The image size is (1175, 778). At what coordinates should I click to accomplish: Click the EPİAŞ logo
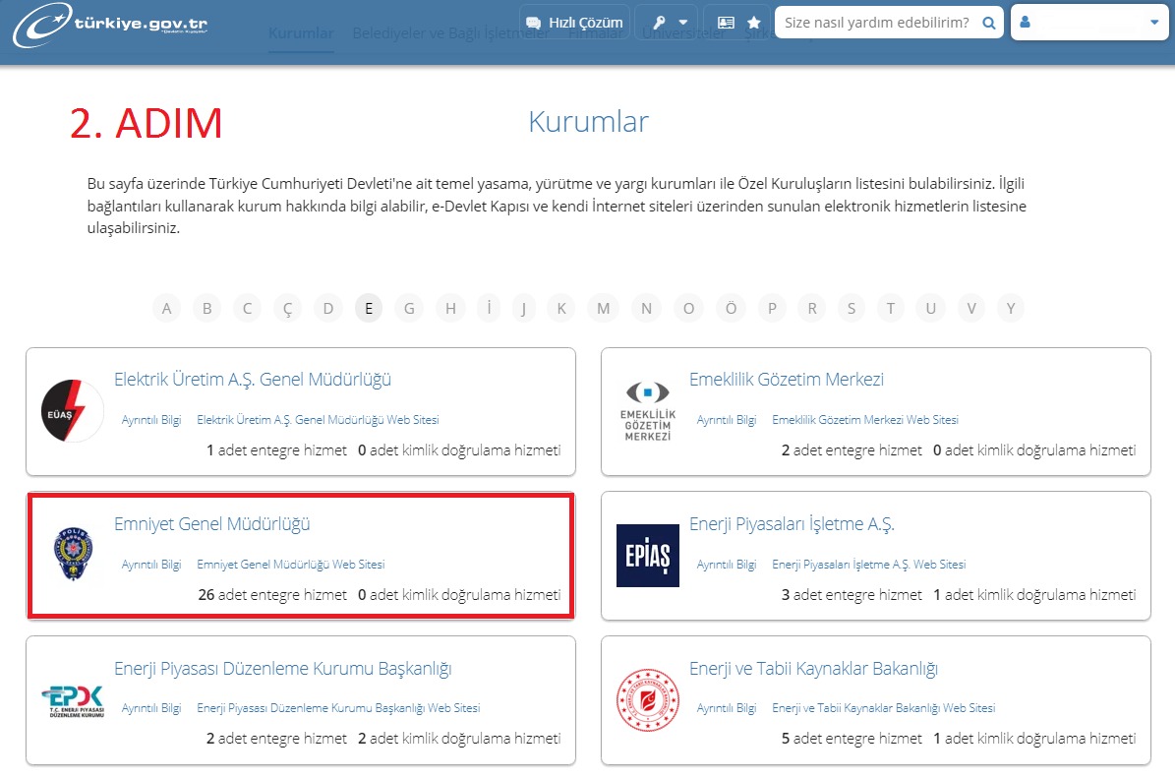647,556
